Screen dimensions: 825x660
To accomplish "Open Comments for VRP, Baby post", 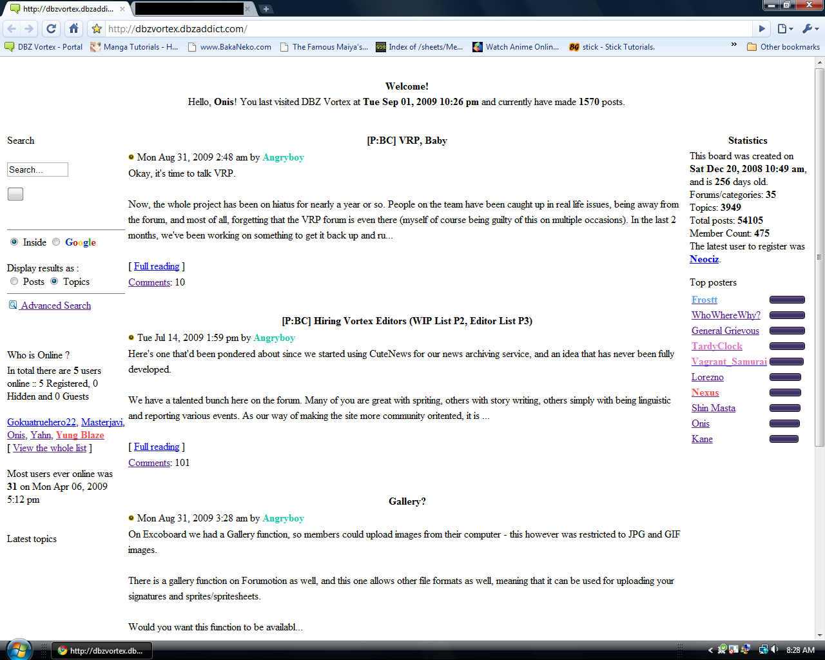I will (x=150, y=282).
